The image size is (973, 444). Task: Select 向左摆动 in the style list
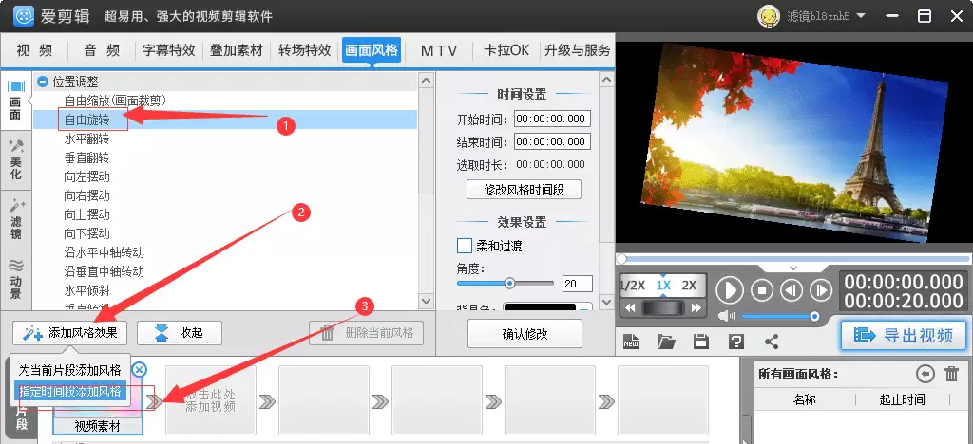(86, 177)
